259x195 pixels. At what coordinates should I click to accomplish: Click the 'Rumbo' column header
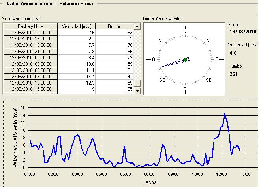tap(114, 26)
